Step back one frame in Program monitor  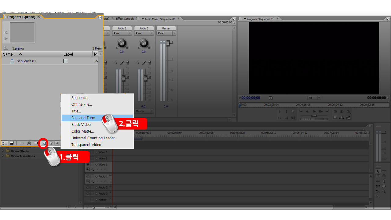click(x=308, y=112)
